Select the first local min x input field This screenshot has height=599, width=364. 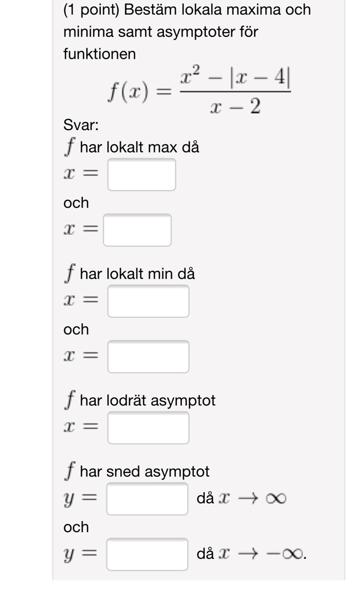click(x=148, y=301)
